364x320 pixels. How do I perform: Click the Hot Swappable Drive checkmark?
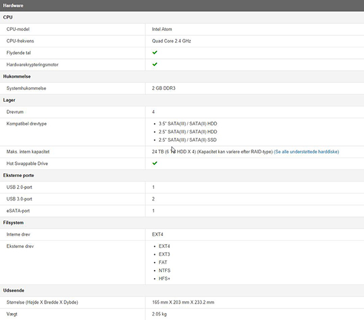[155, 163]
